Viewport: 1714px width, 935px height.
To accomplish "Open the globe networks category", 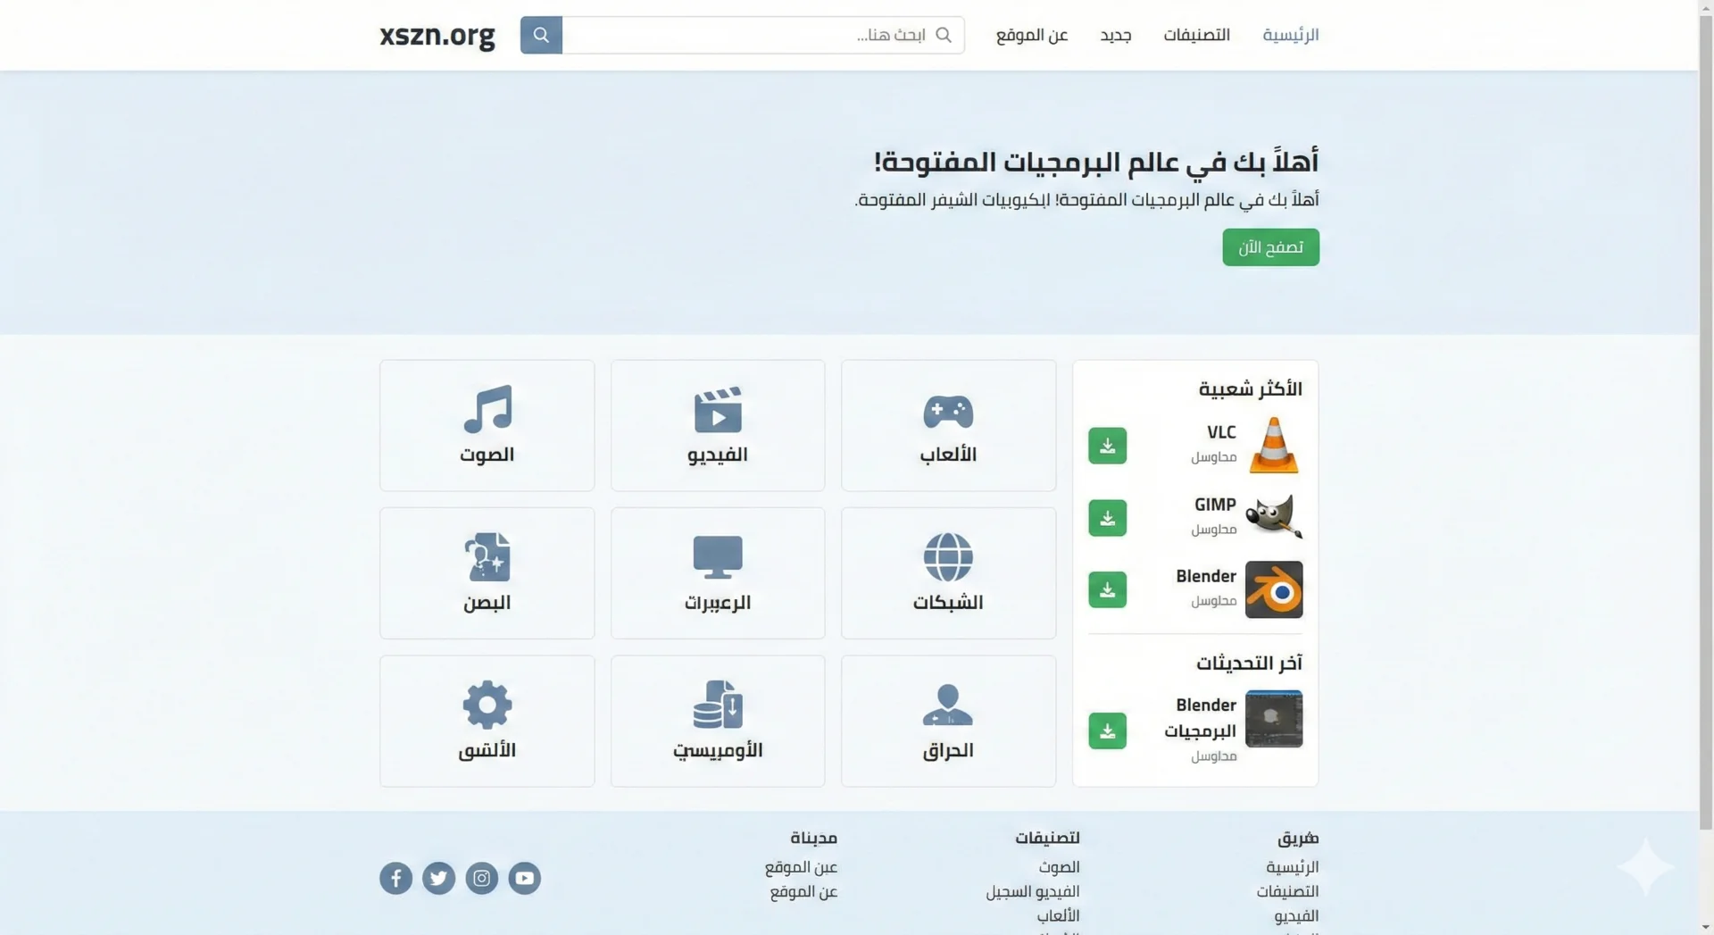I will (948, 572).
